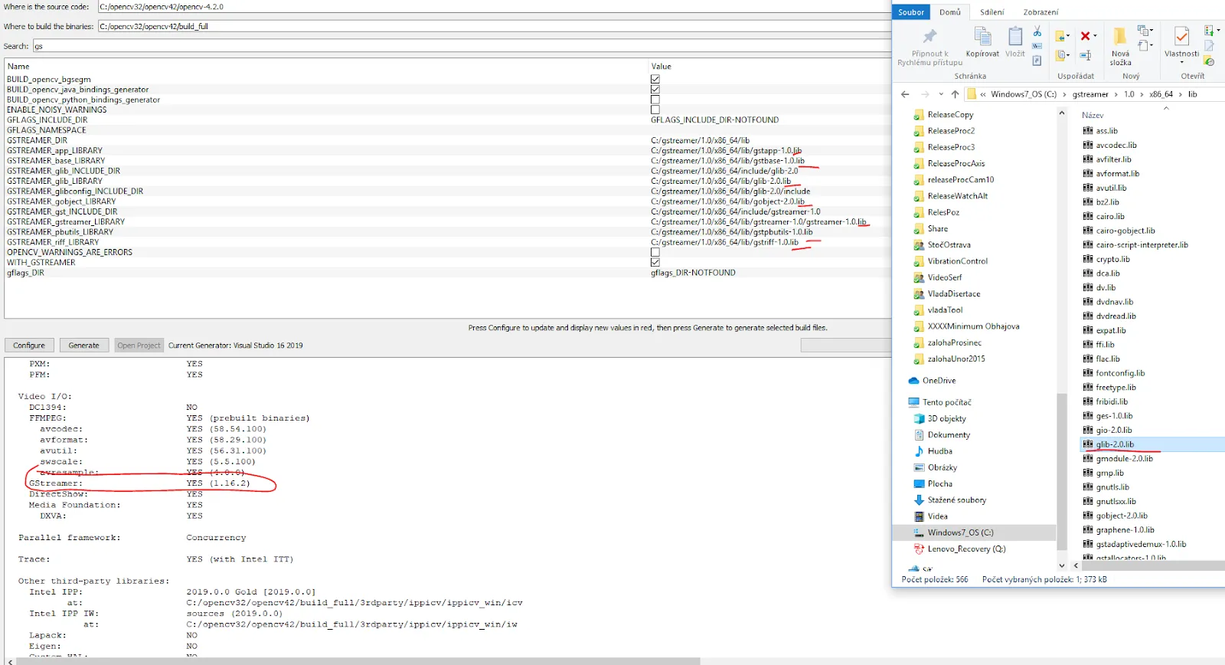
Task: Open the Move to dropdown arrow
Action: tap(1068, 37)
